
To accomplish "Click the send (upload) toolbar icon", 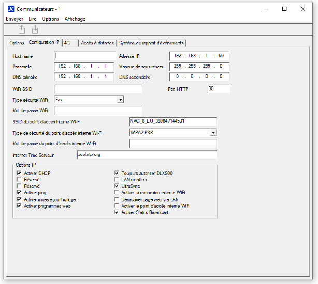I will pyautogui.click(x=22, y=29).
